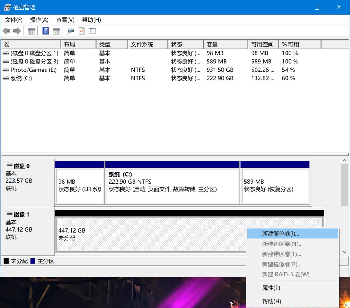This screenshot has width=350, height=308.
Task: Select 属性(P) in the context menu
Action: [x=271, y=288]
